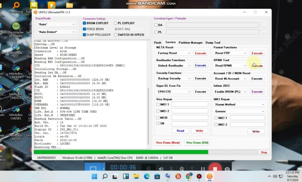Uncheck DUMP PRELOADER checkbox
Image resolution: width=302 pixels, height=182 pixels.
pyautogui.click(x=84, y=35)
